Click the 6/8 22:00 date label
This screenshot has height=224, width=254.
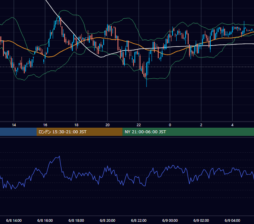point(139,220)
